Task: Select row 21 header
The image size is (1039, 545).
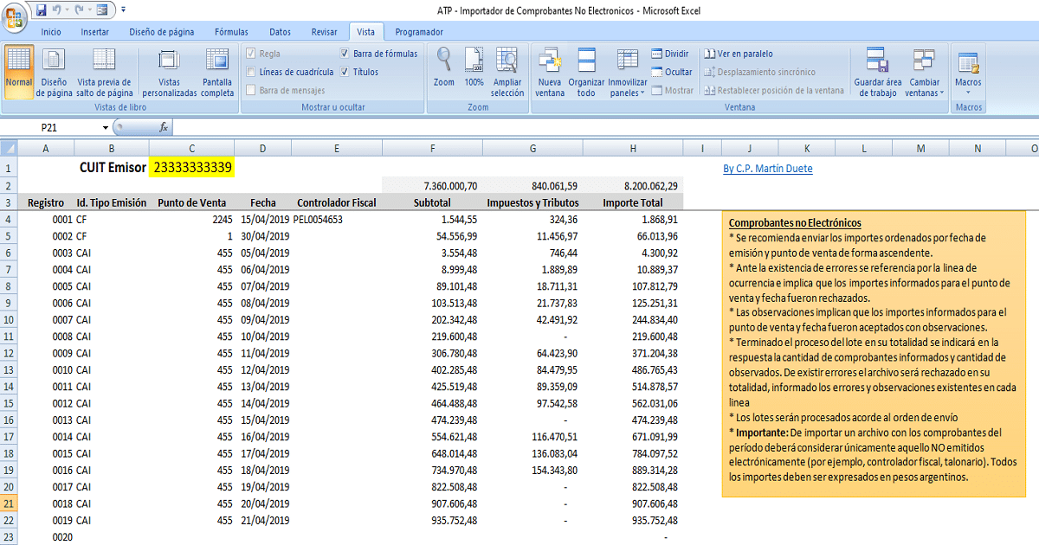Action: tap(9, 503)
